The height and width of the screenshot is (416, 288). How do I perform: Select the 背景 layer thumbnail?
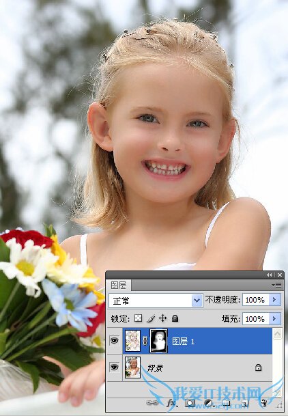(132, 368)
